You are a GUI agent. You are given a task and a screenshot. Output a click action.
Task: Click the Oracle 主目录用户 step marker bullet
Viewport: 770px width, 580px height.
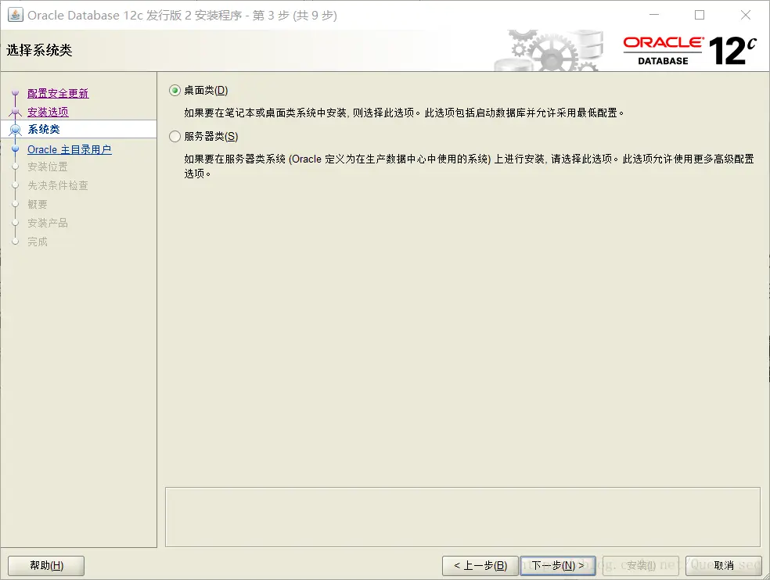point(15,149)
